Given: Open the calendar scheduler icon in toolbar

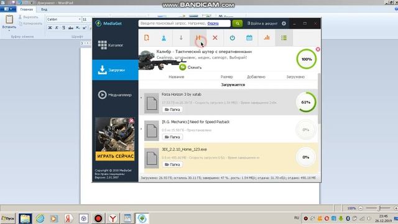Looking at the screenshot, I should [x=249, y=38].
